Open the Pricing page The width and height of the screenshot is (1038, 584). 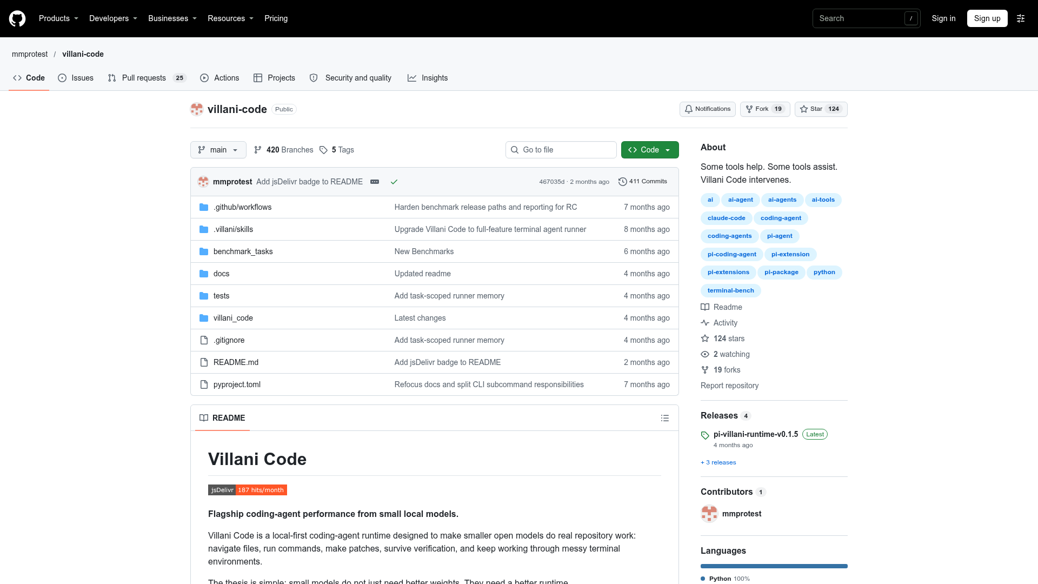pos(276,18)
